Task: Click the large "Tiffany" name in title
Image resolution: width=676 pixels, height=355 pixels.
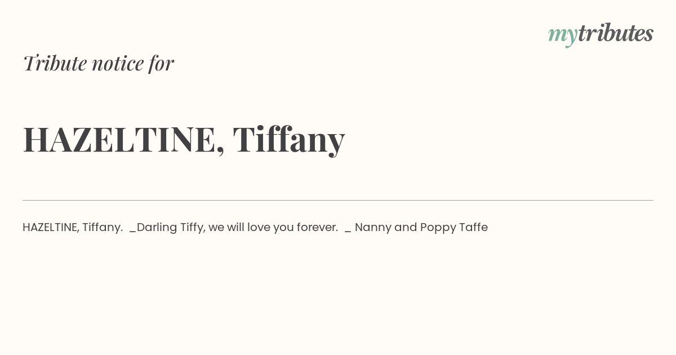Action: pos(289,140)
